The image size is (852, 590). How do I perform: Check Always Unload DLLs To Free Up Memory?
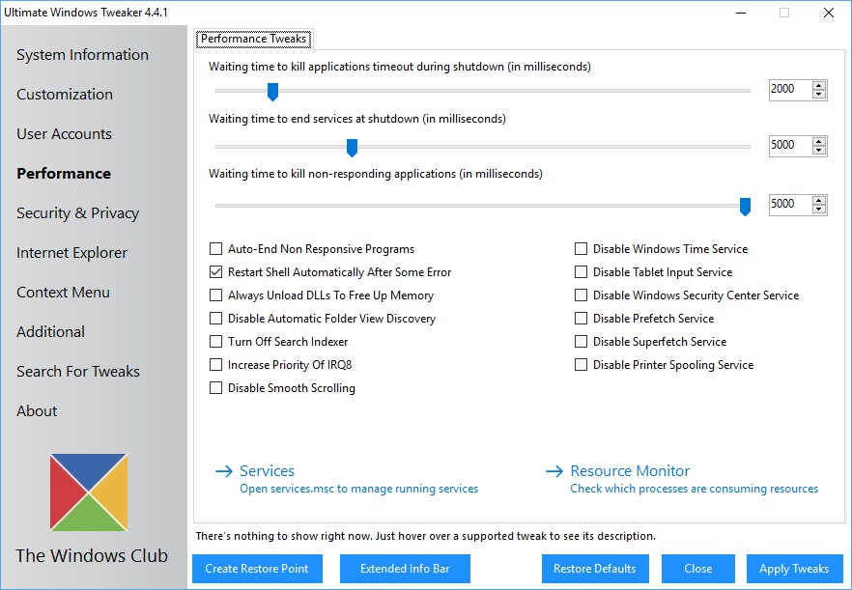tap(215, 295)
